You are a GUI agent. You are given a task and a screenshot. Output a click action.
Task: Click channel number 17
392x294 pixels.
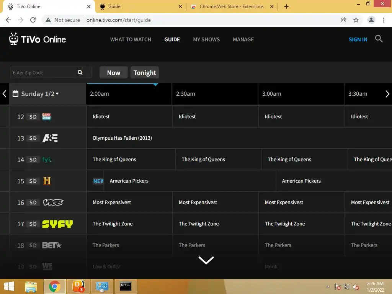tap(21, 224)
